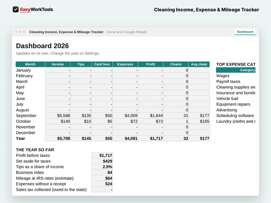
Task: Select the Tips column header
Action: coord(81,64)
